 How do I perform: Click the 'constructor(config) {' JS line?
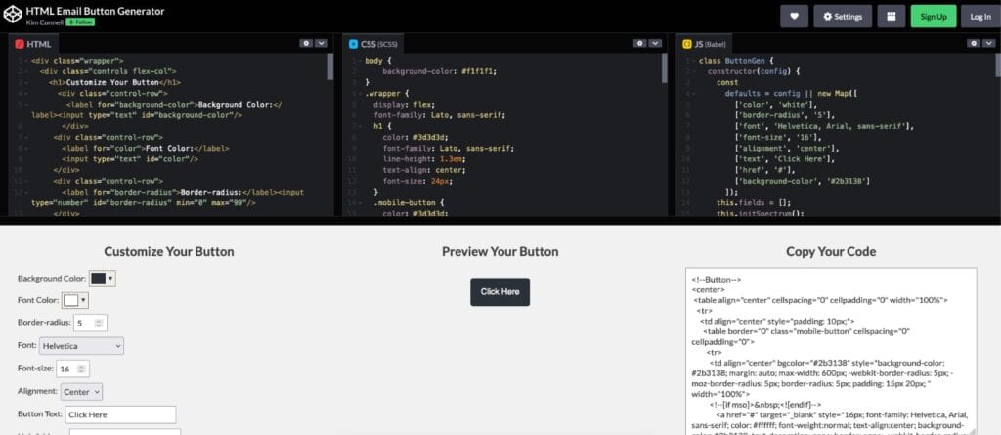pos(754,71)
